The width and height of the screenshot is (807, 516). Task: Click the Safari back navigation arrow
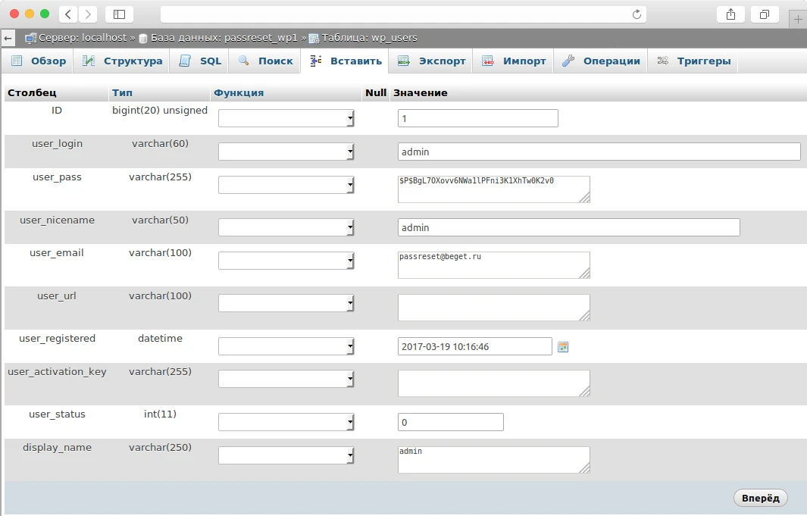click(68, 14)
